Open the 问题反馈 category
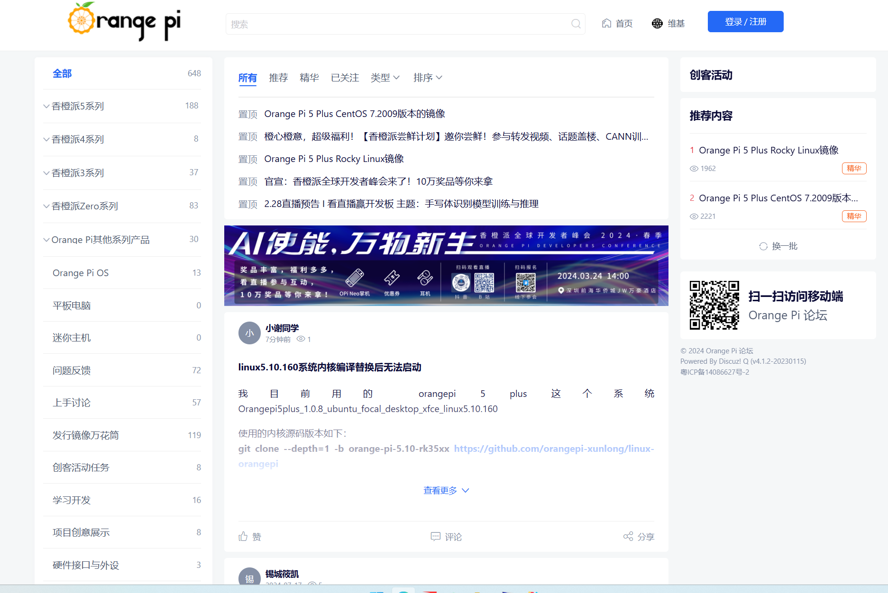Viewport: 888px width, 593px height. click(x=122, y=370)
